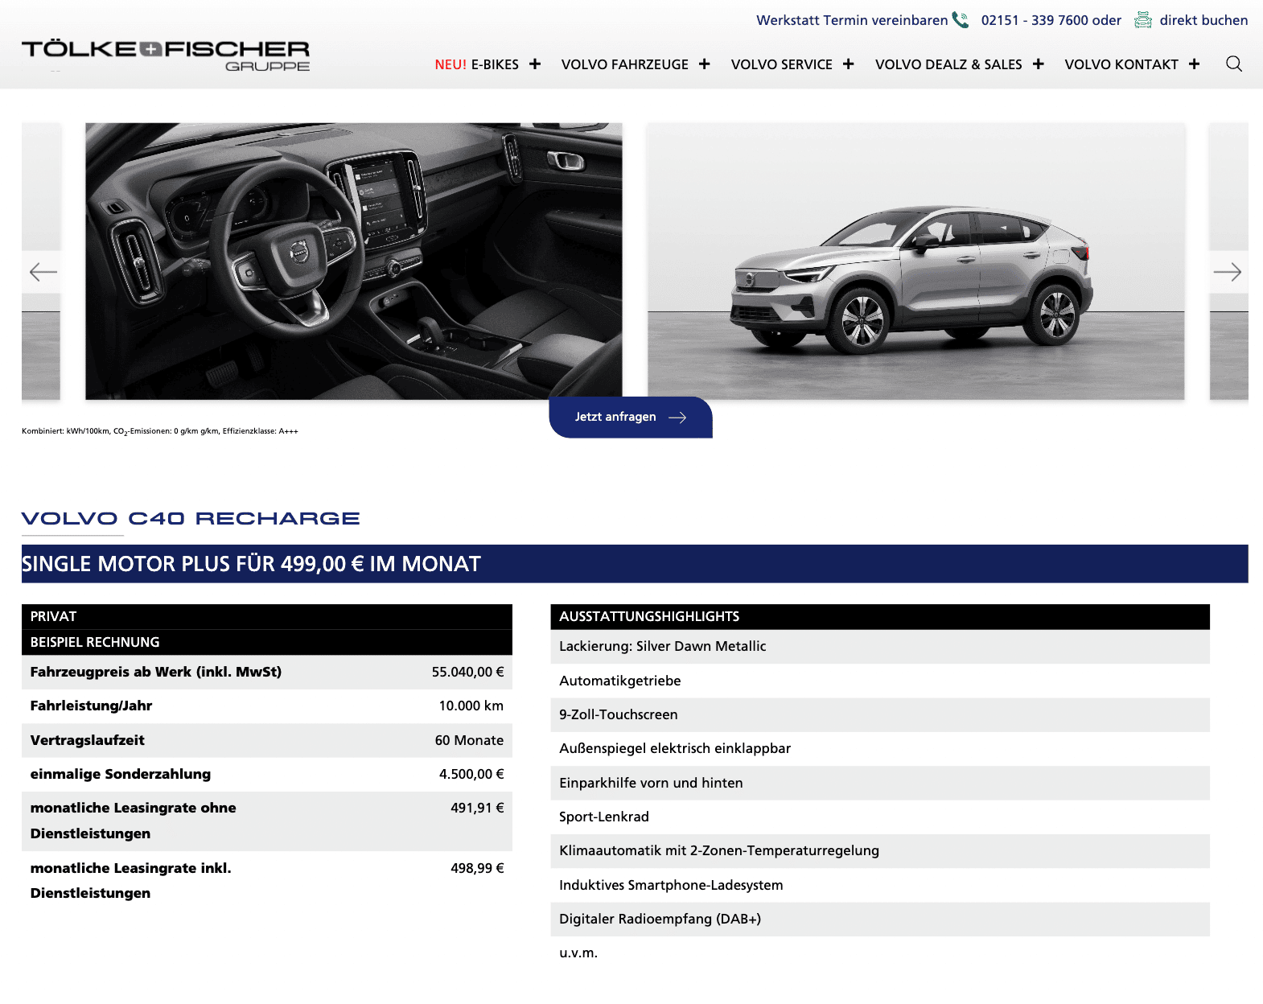This screenshot has width=1263, height=1004.
Task: Click the AUSSTATTUNGSHIGHLIGHTS header
Action: [880, 616]
